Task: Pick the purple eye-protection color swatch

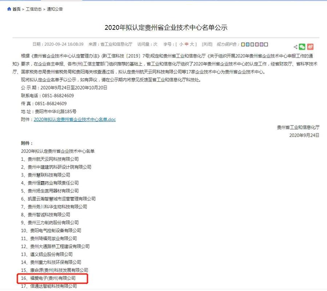Action: (x=262, y=44)
